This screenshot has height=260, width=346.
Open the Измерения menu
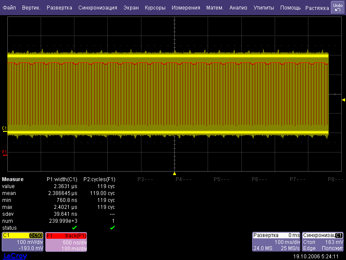point(186,8)
